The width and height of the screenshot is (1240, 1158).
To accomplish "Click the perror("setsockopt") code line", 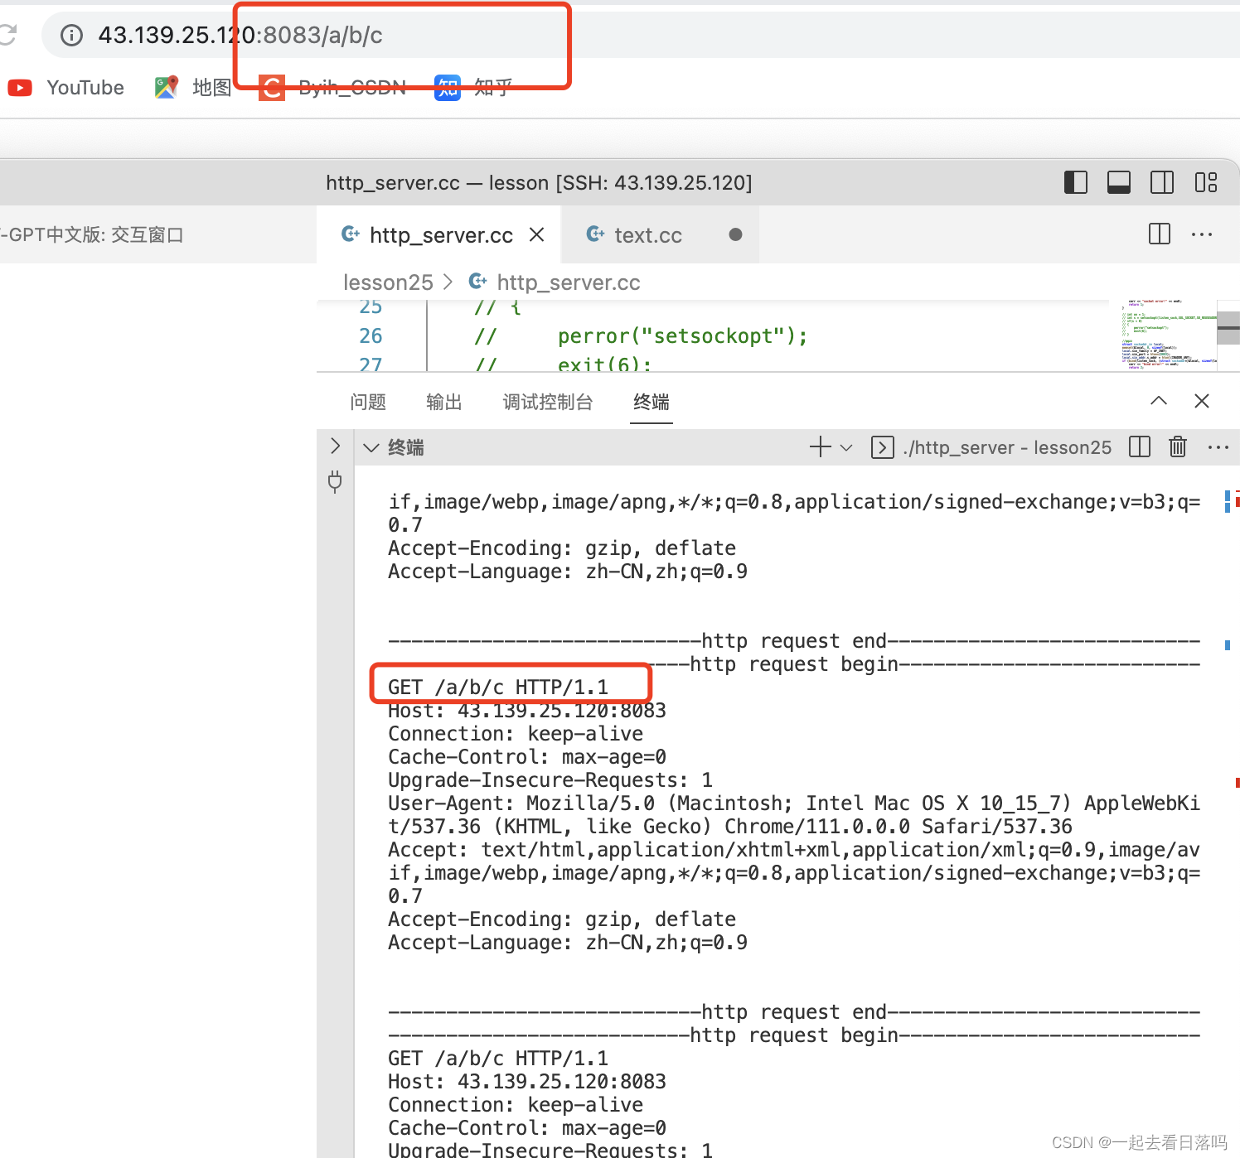I will 641,335.
